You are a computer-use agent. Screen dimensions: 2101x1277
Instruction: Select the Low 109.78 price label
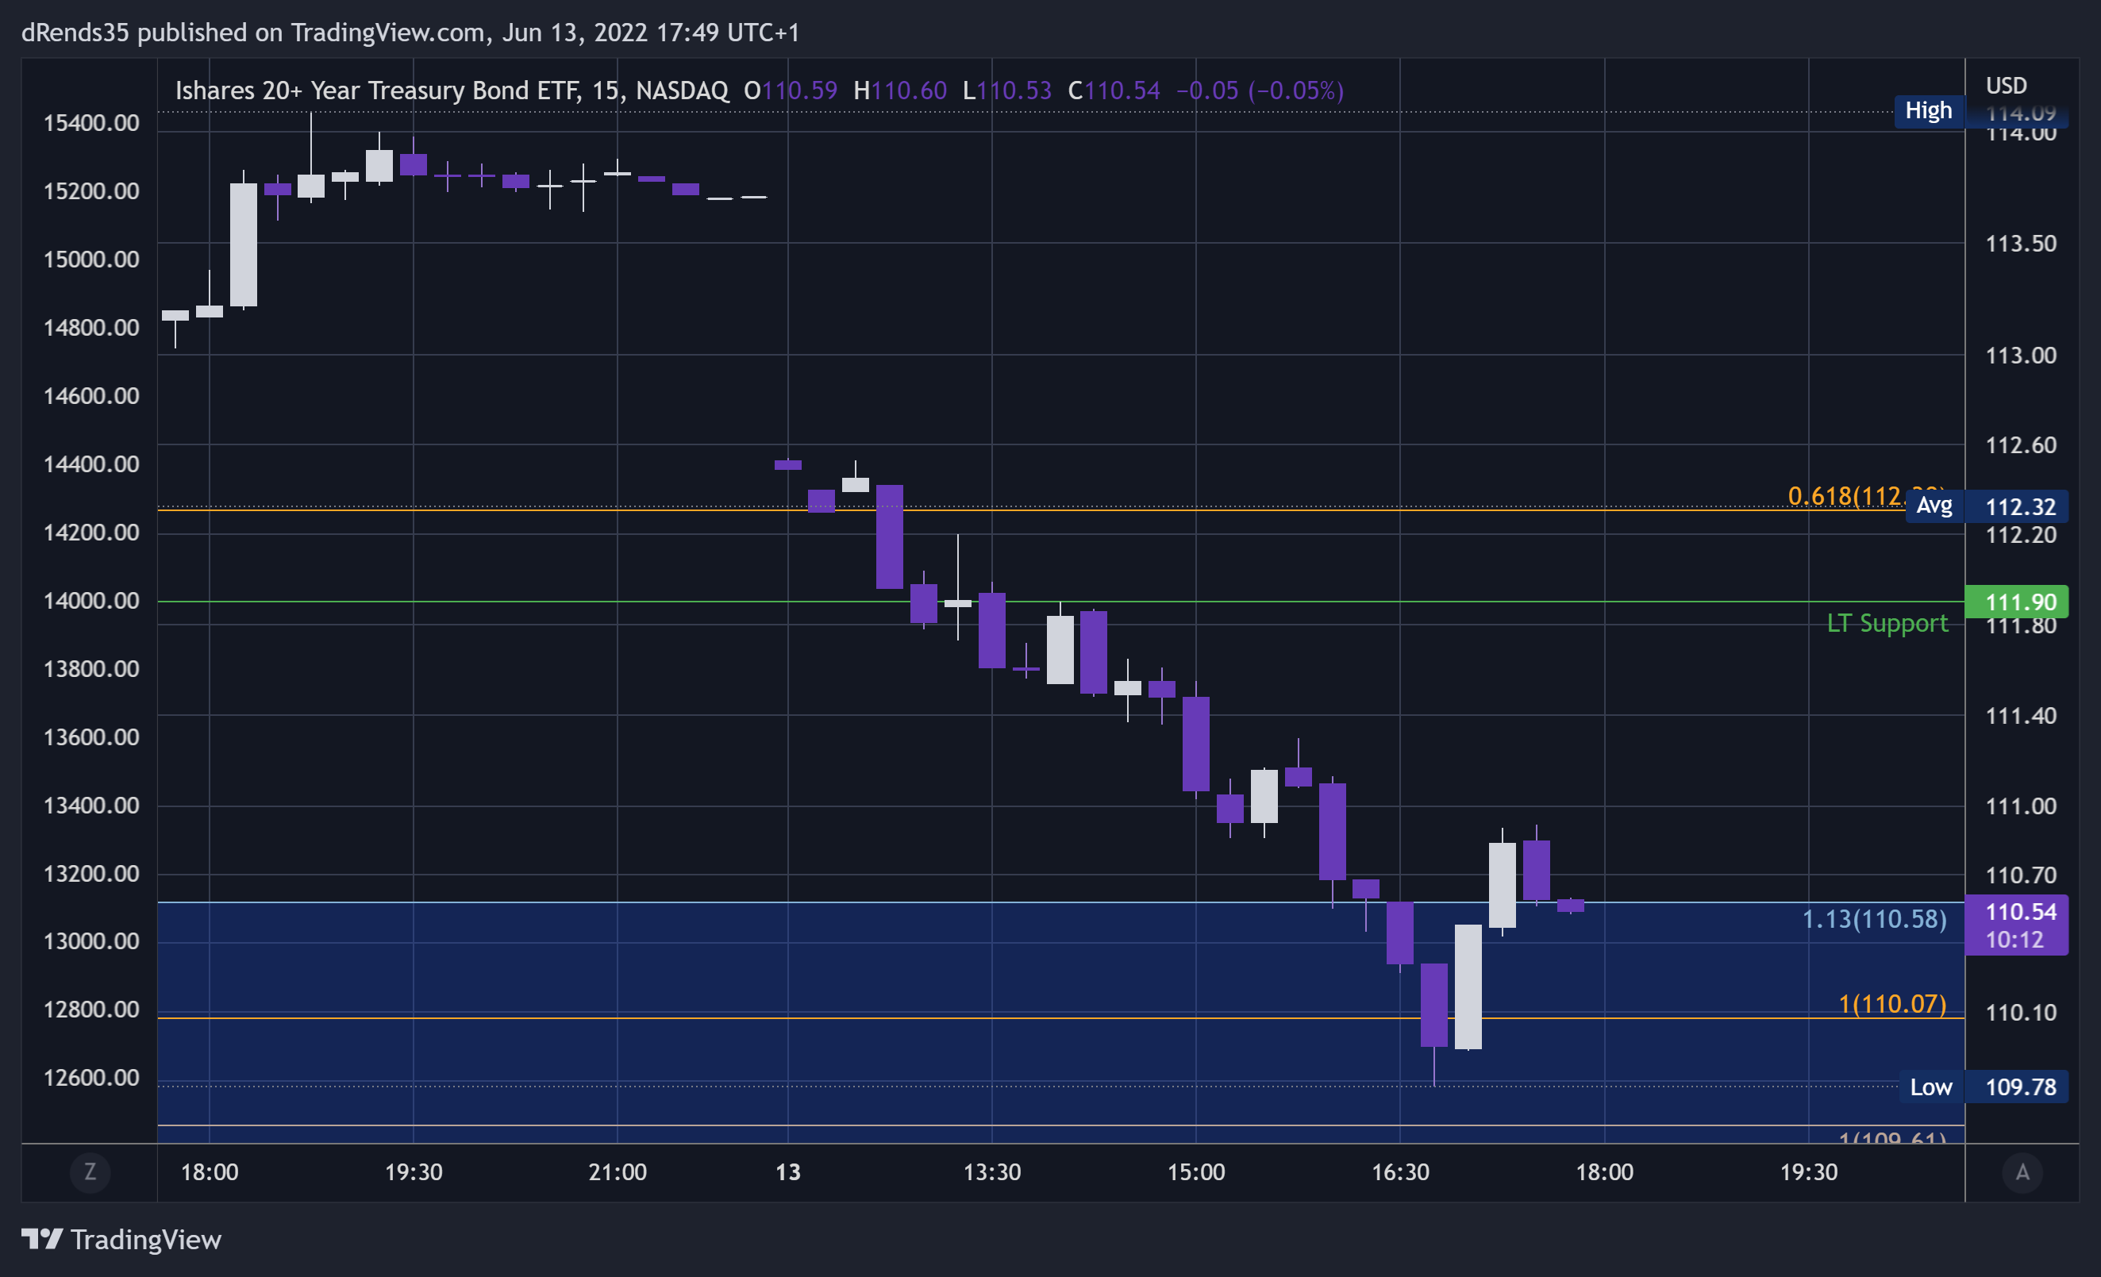tap(1984, 1087)
